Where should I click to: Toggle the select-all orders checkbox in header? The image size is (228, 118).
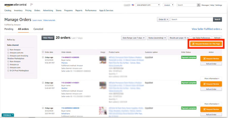click(43, 52)
